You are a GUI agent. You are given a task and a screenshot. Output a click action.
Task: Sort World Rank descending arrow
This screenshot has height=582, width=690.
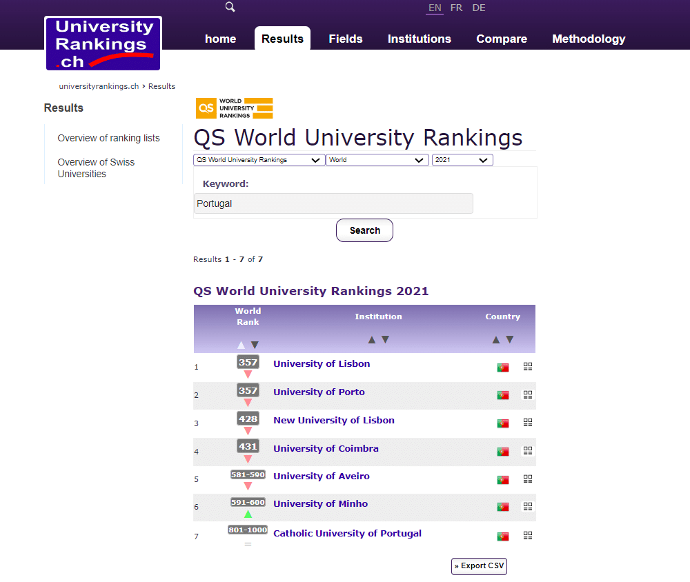click(255, 345)
